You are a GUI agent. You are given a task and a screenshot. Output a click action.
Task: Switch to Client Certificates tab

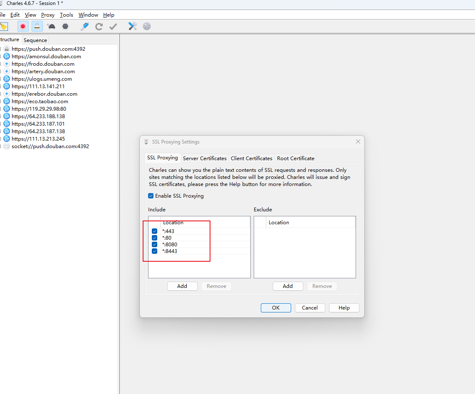point(252,158)
